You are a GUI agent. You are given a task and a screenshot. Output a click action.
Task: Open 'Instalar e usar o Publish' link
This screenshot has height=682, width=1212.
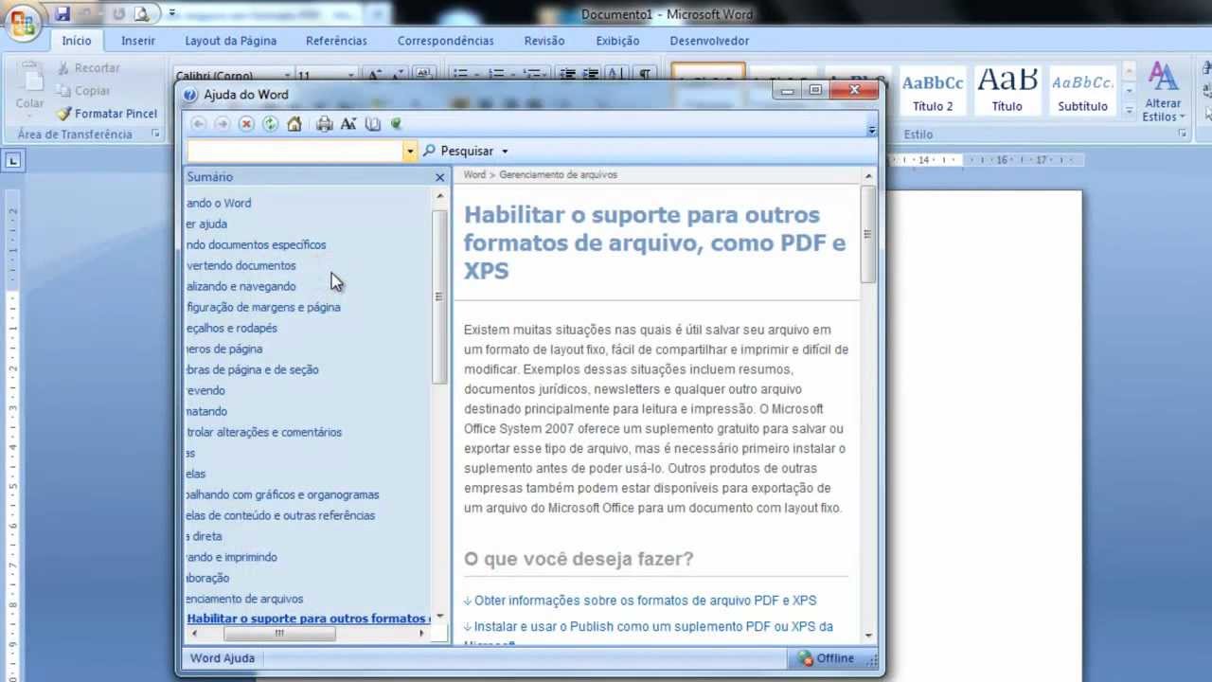pos(653,626)
